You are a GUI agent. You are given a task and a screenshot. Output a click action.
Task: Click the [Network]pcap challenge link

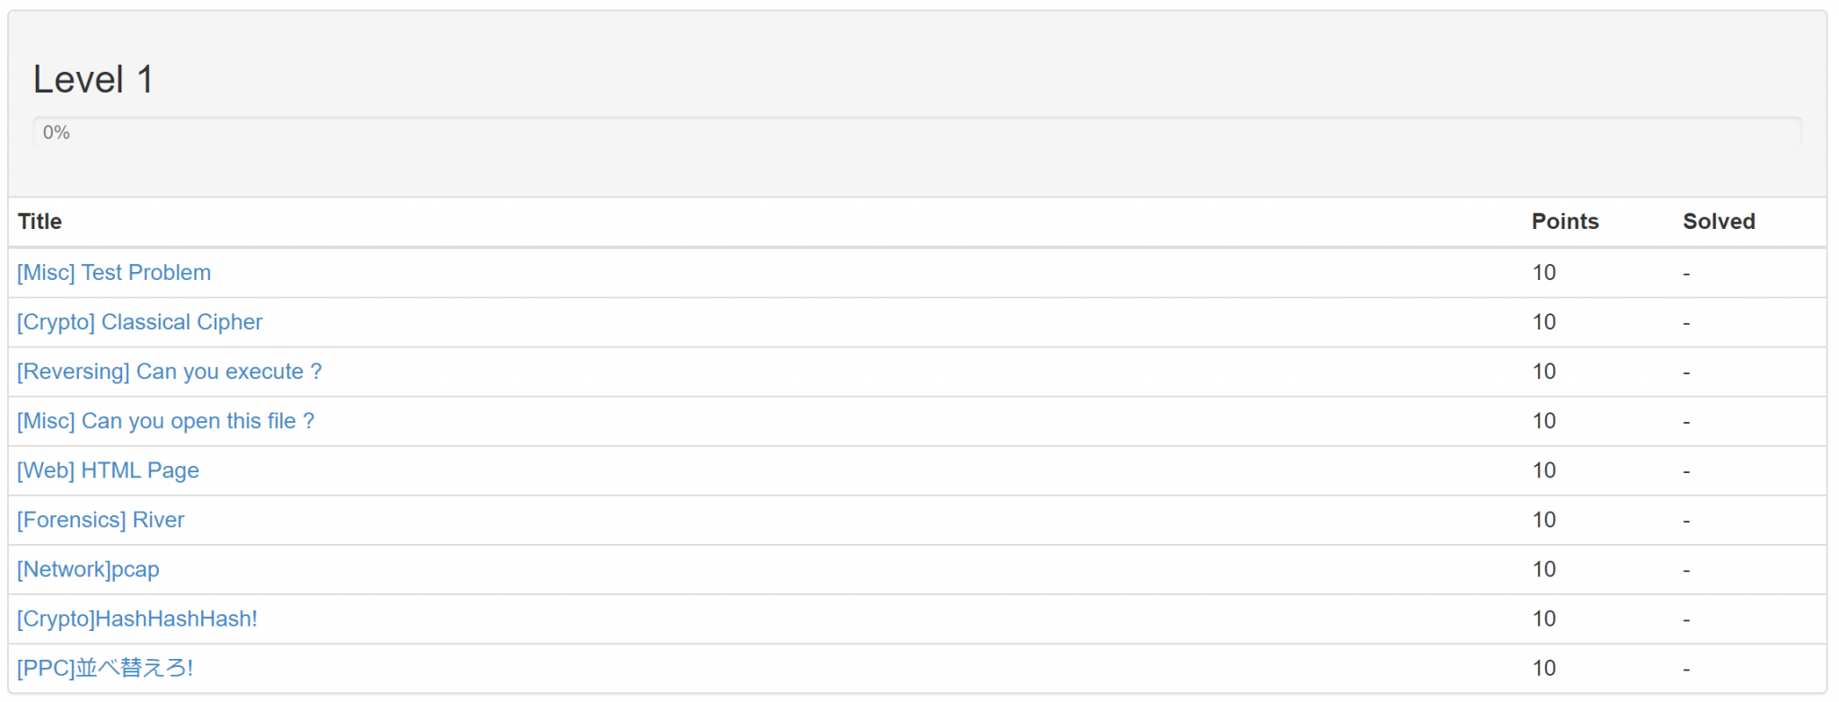(88, 569)
